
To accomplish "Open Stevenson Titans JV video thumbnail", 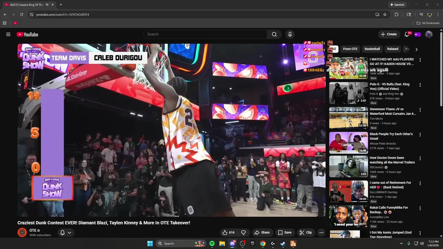I will (x=349, y=118).
